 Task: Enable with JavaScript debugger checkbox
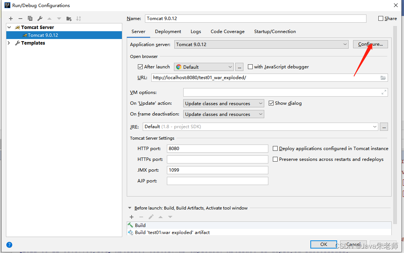(250, 67)
